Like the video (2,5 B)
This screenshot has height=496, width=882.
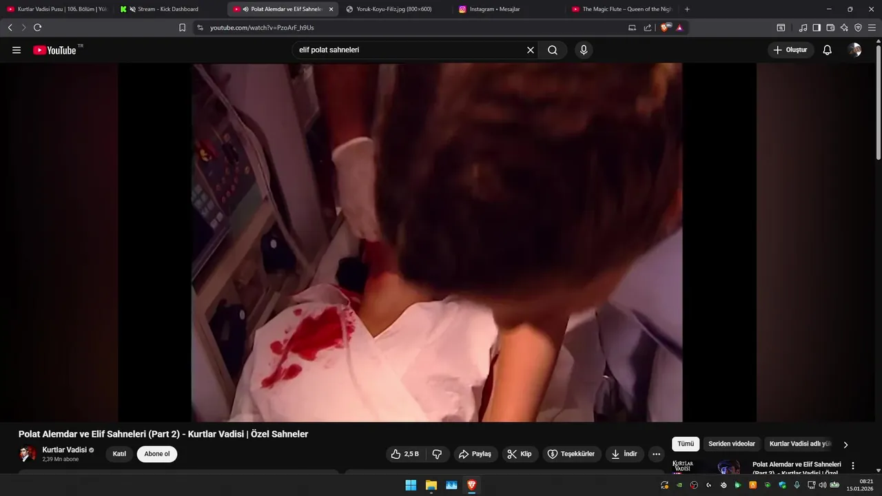tap(405, 454)
